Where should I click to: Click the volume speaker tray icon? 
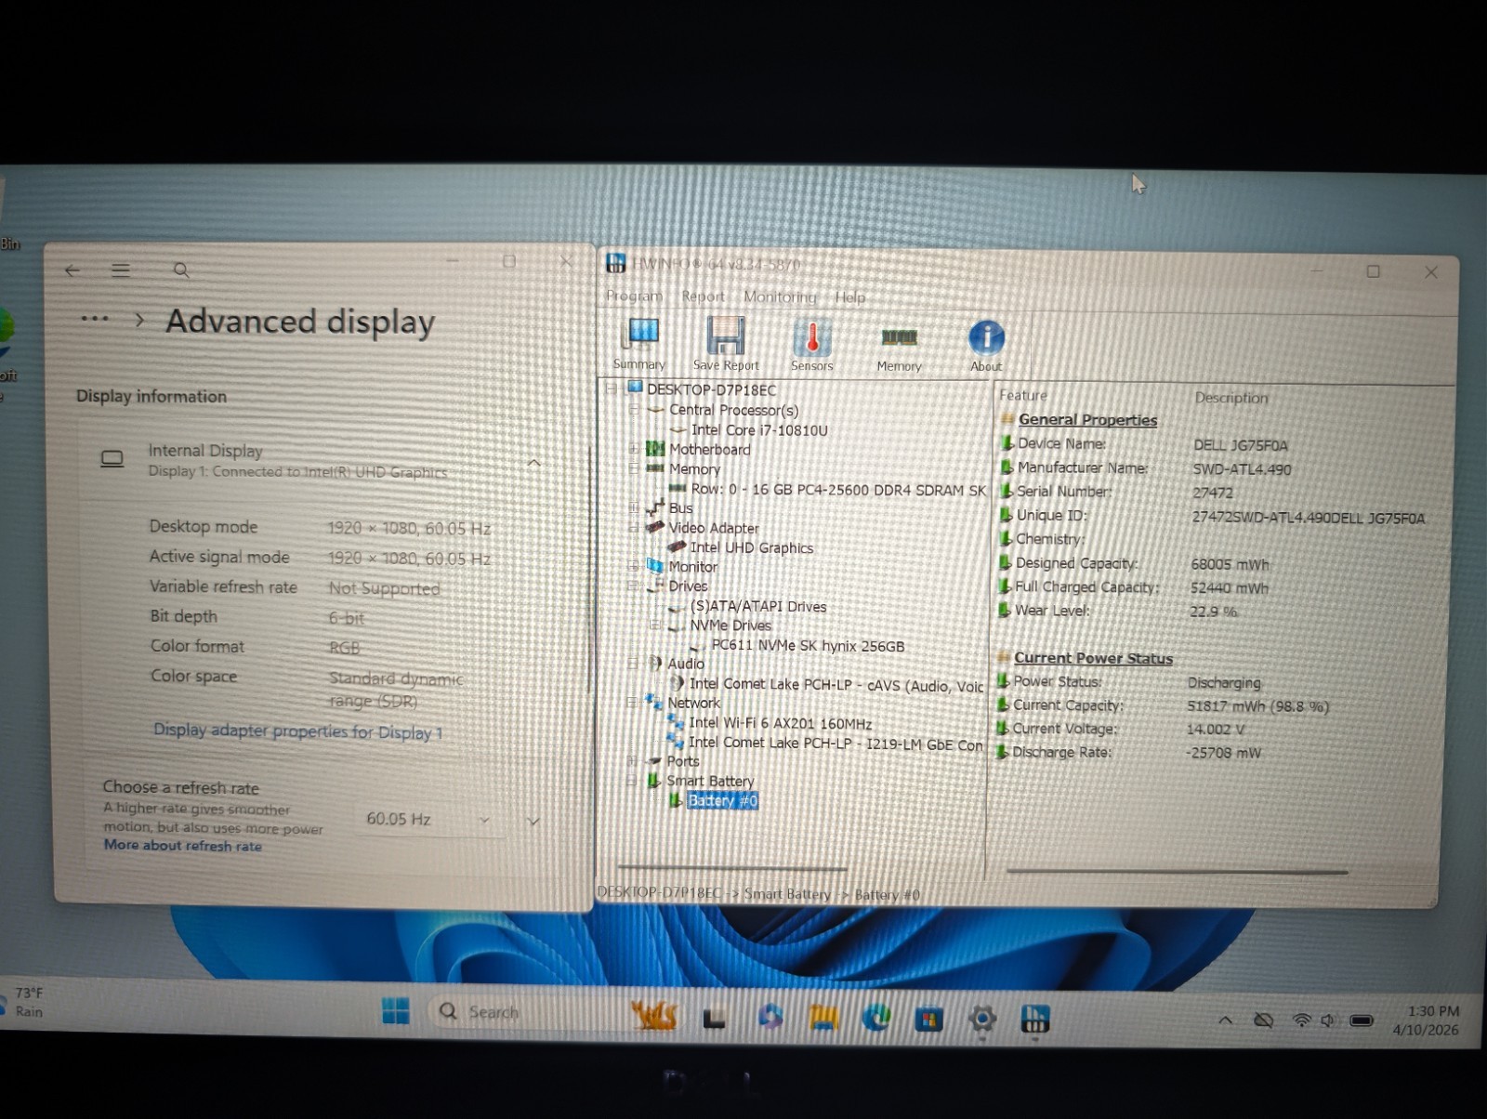(x=1328, y=1020)
